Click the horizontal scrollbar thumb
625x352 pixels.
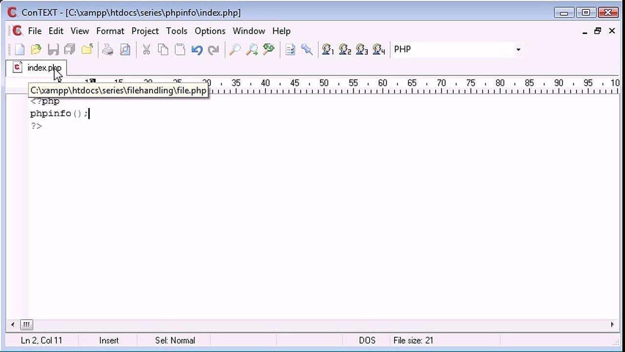[x=26, y=325]
